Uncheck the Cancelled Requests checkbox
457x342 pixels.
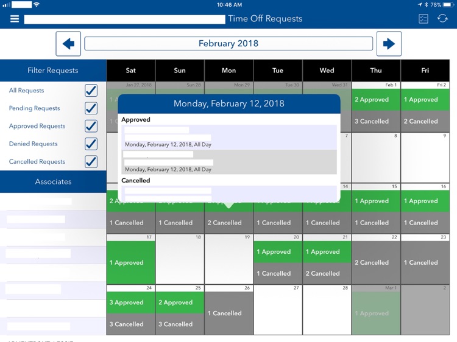(91, 161)
